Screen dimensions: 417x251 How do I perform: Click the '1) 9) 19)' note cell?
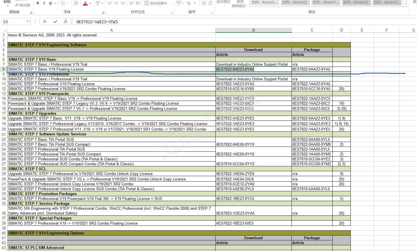pos(342,124)
